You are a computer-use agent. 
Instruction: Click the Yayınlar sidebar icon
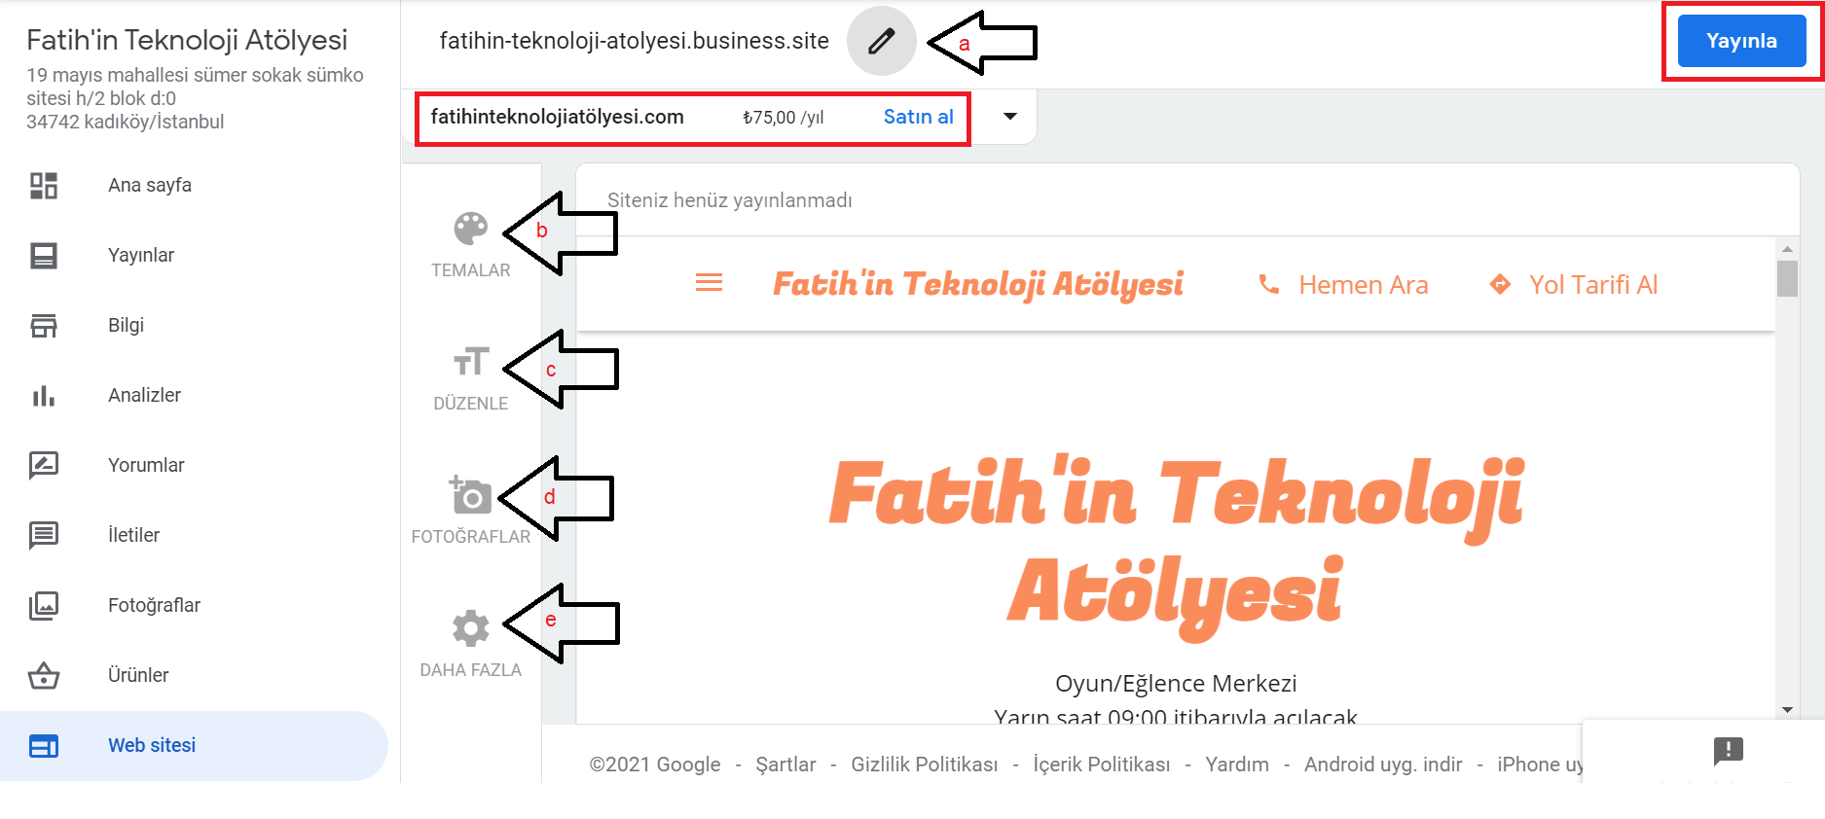click(x=44, y=255)
